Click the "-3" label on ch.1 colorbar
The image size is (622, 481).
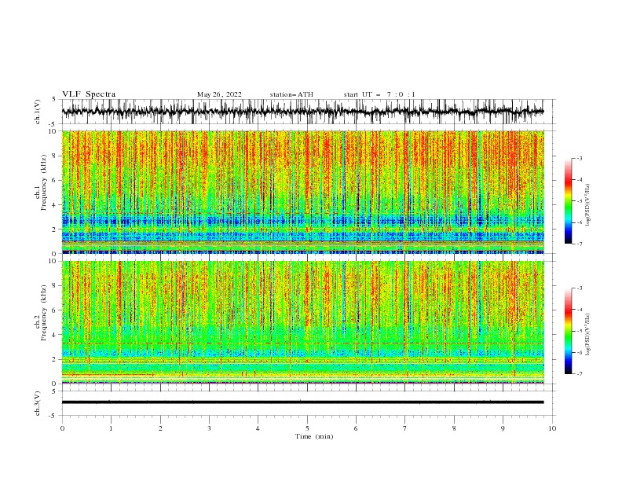click(579, 158)
